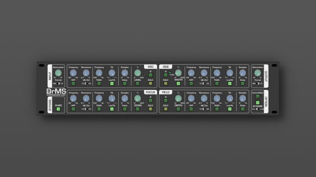Enable the CenterSOLO option button
The width and height of the screenshot is (316, 177).
click(258, 96)
